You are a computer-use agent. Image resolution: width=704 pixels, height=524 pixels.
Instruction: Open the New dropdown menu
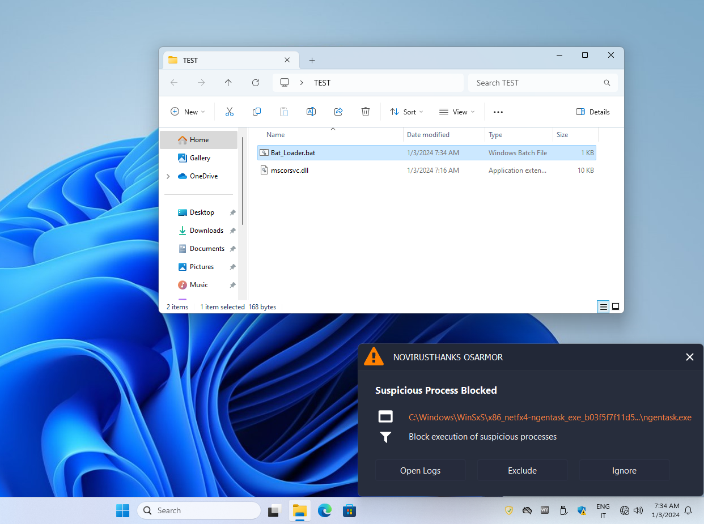[x=188, y=112]
